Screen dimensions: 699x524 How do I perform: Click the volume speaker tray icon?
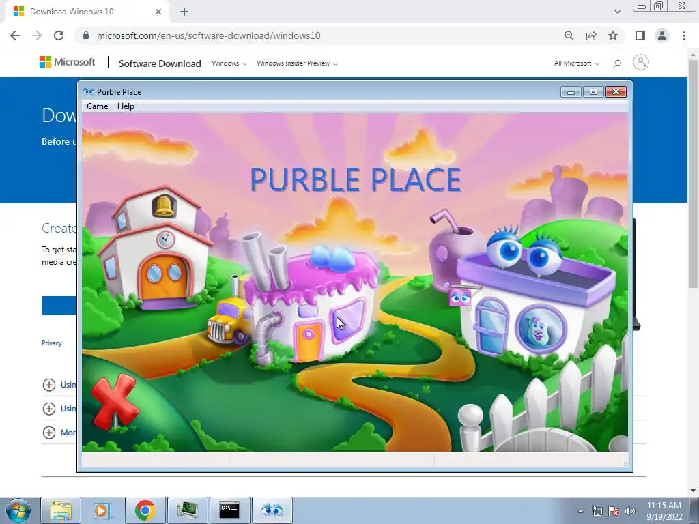(x=630, y=511)
